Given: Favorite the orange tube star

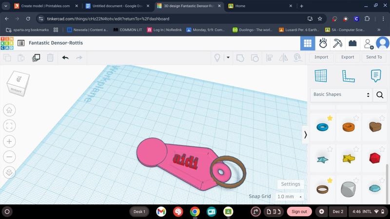Looking at the screenshot, I should 356,118.
